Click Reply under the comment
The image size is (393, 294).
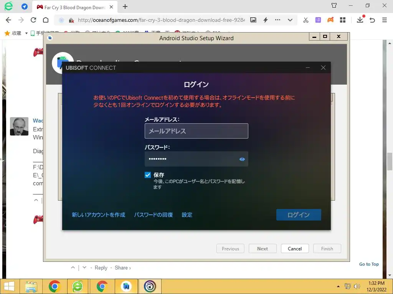(x=101, y=268)
